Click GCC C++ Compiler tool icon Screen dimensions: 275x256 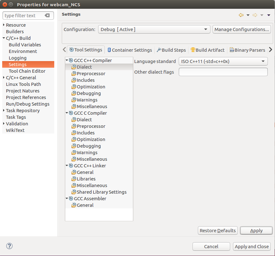(x=71, y=60)
